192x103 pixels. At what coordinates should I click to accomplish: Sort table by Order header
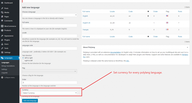pyautogui.click(x=155, y=12)
